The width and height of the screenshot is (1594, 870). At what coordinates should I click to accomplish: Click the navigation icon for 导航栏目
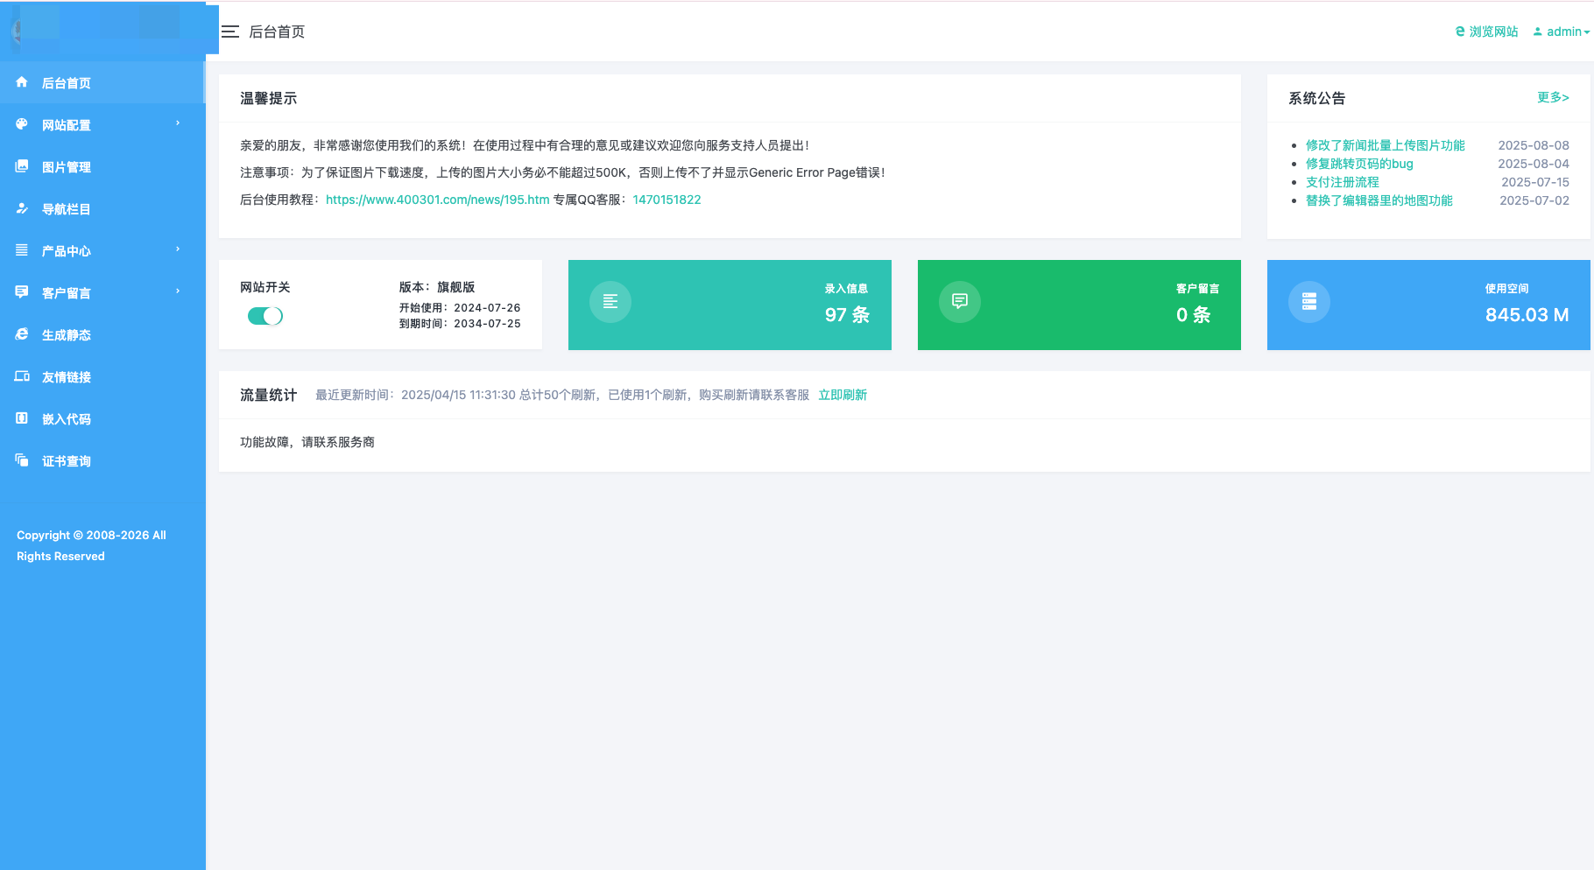pyautogui.click(x=22, y=208)
